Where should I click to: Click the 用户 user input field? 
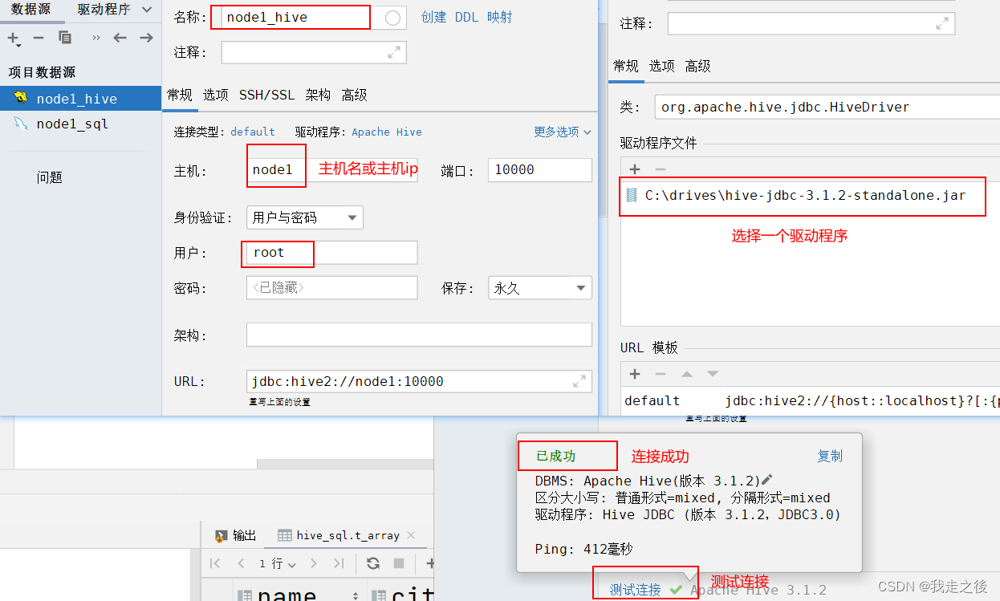332,253
